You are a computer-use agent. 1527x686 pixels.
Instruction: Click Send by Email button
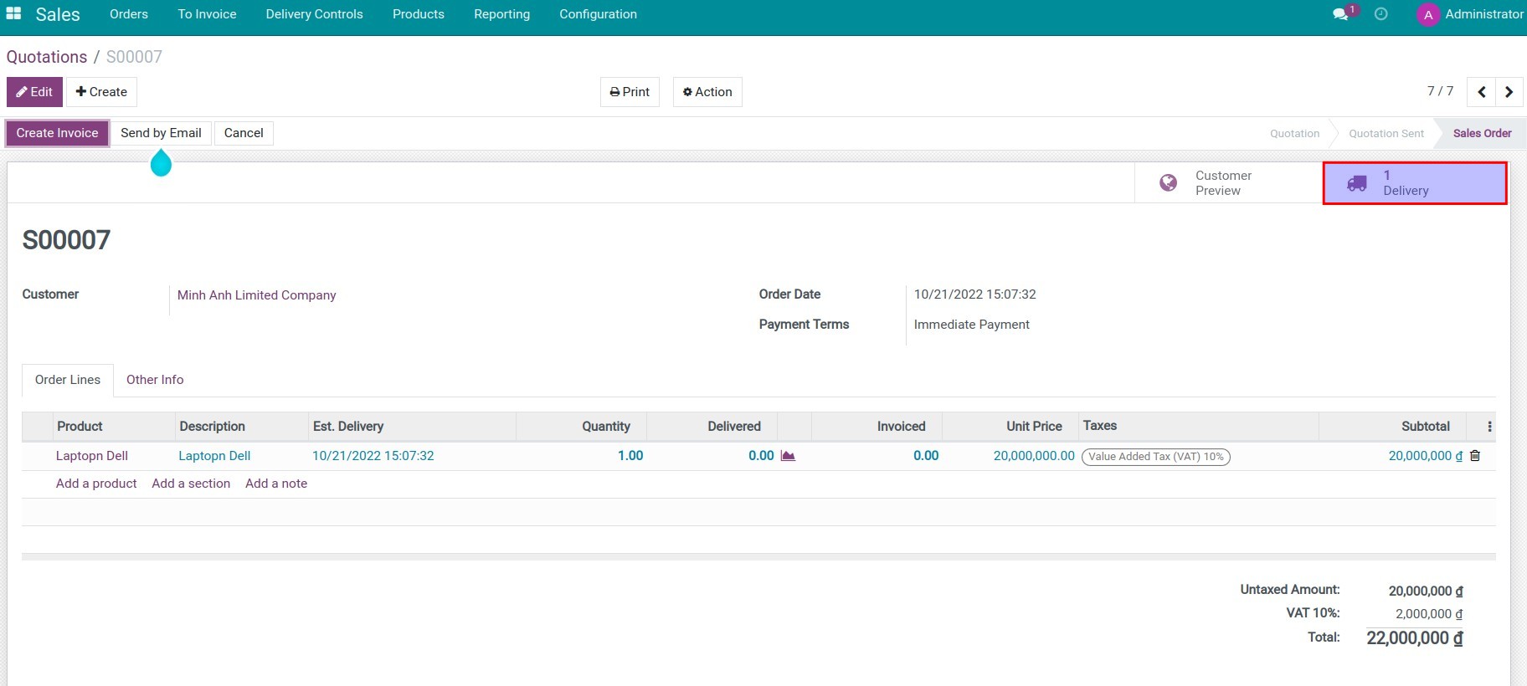coord(161,133)
